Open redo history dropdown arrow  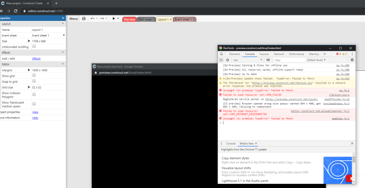(x=106, y=19)
